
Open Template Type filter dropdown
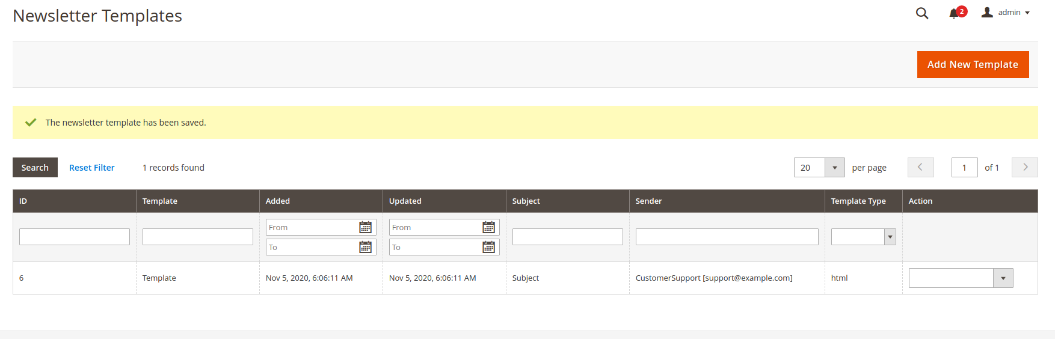coord(863,237)
